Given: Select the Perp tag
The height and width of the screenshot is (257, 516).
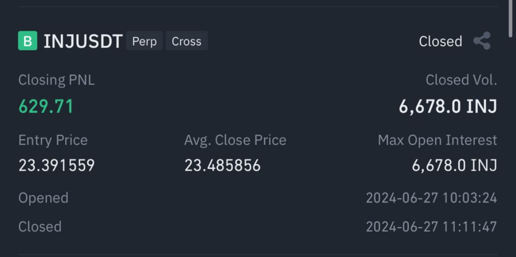Looking at the screenshot, I should point(144,41).
